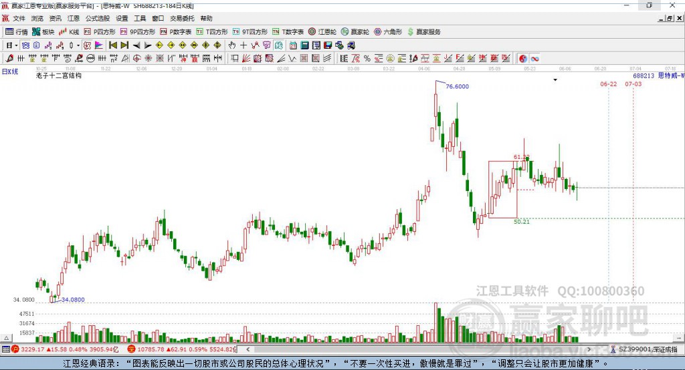Viewport: 685px width, 370px height.
Task: Open the 公式选股 menu
Action: (98, 18)
